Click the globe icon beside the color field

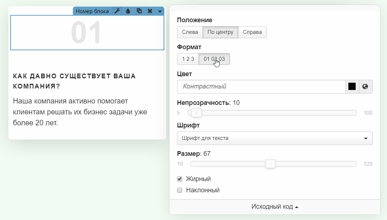pos(365,87)
